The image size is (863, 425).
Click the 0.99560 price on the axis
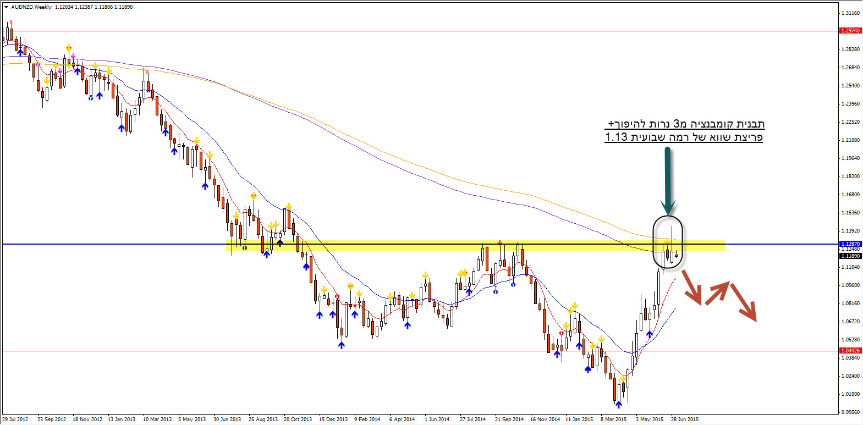pos(850,412)
